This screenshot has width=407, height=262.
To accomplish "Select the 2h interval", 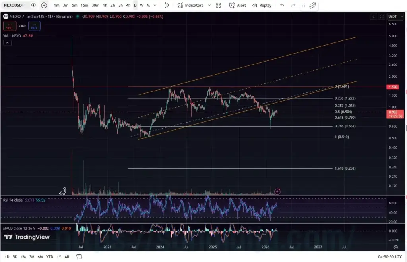I will click(x=112, y=5).
